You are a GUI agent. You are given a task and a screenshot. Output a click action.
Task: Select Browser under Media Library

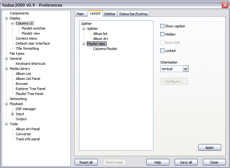[x=22, y=84]
